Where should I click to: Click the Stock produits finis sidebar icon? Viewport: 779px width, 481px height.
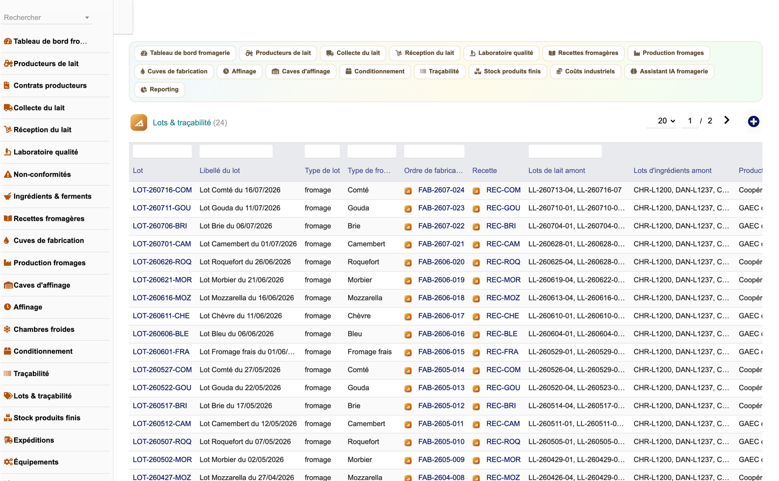(x=8, y=418)
